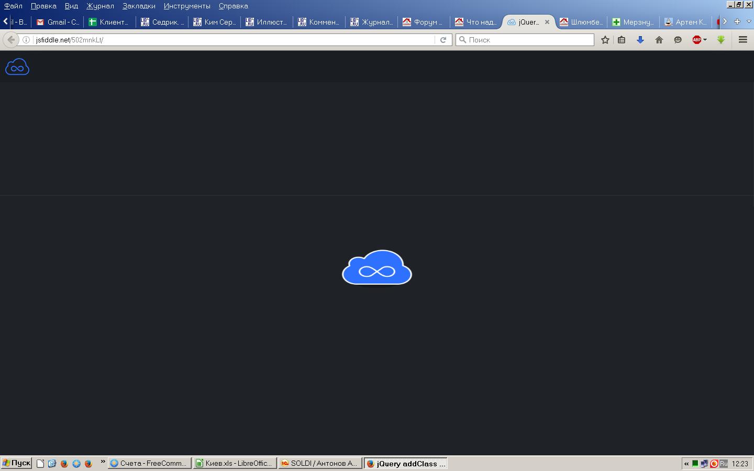Viewport: 754px width, 471px height.
Task: Open the Закладки menu
Action: (139, 6)
